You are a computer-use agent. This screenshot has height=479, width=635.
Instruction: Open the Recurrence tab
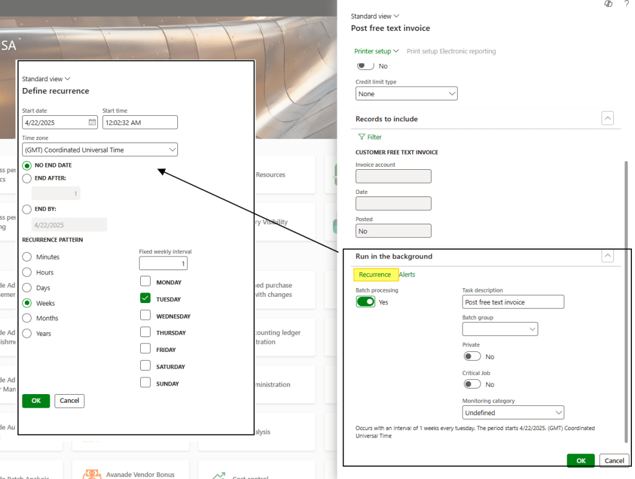click(375, 275)
